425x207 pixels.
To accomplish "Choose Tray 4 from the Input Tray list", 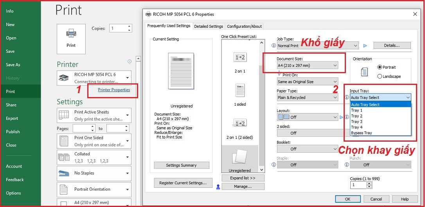I will pyautogui.click(x=380, y=127).
